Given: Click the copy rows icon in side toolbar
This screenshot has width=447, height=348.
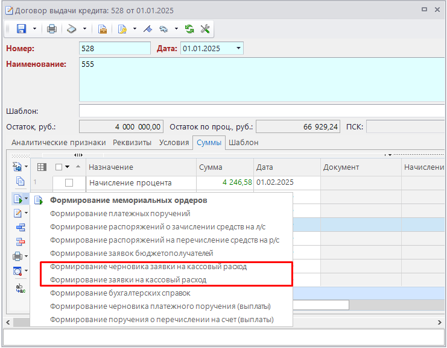Looking at the screenshot, I should (20, 181).
